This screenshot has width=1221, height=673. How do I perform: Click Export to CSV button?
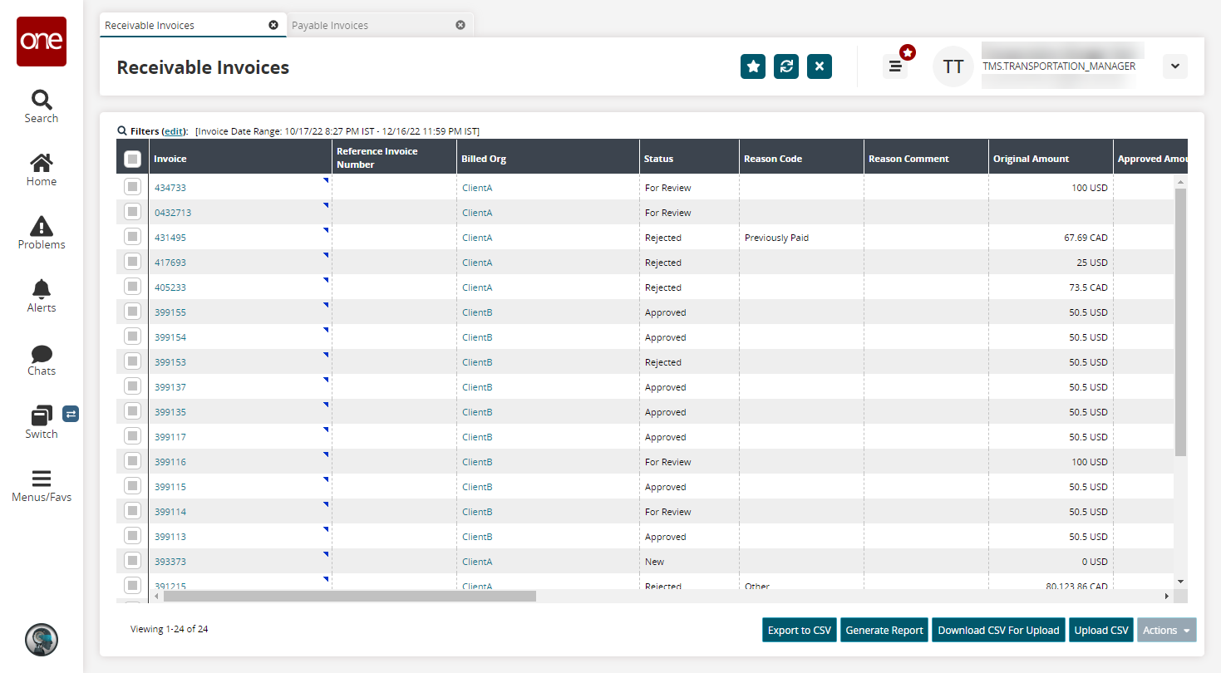[x=799, y=631]
